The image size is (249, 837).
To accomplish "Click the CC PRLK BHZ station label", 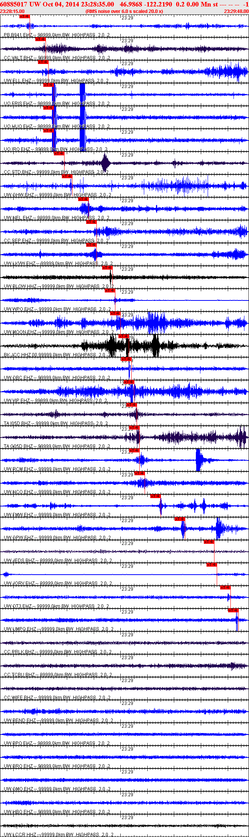I will [19, 652].
